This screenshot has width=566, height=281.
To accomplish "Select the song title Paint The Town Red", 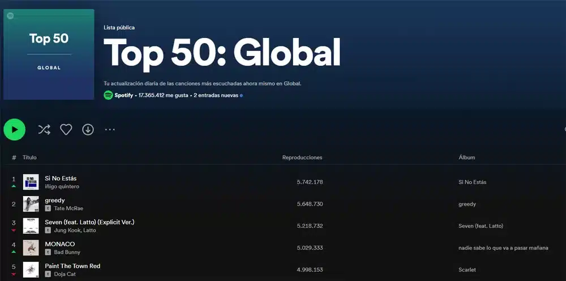I will click(x=72, y=266).
